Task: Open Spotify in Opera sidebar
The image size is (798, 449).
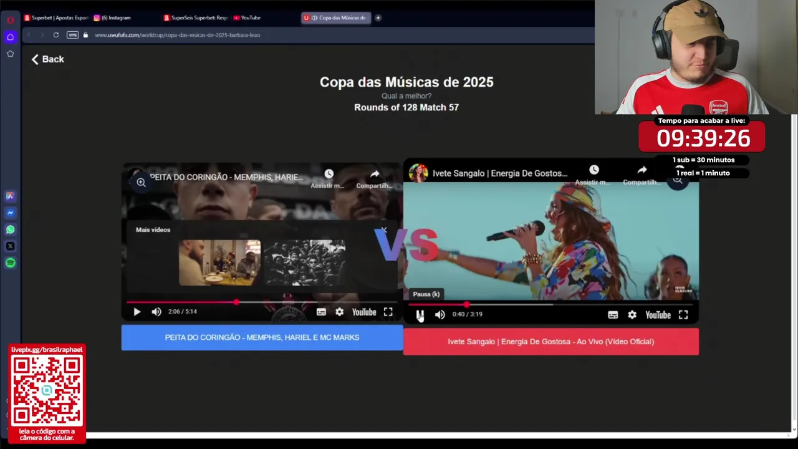Action: click(x=10, y=263)
